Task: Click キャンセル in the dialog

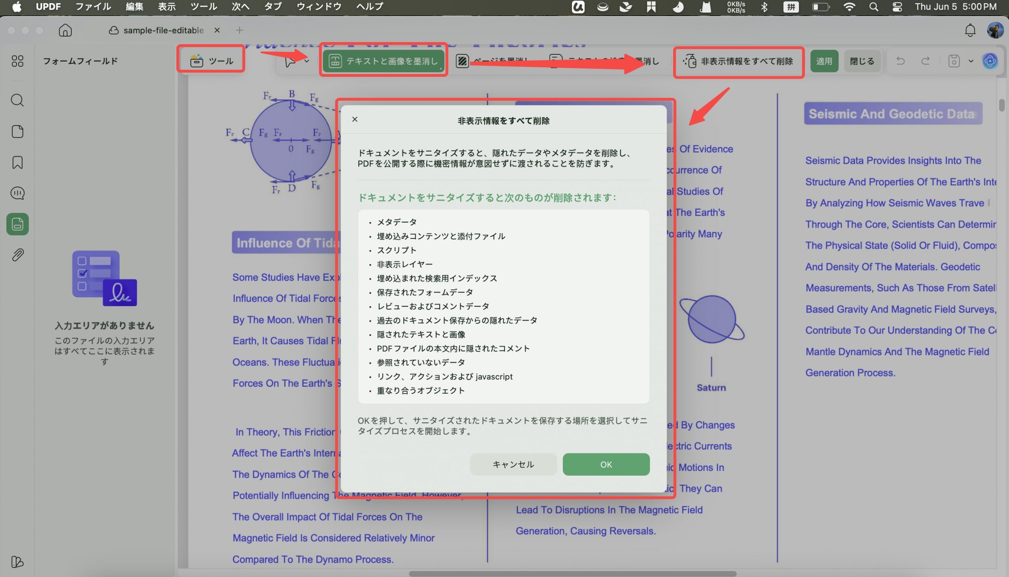Action: (513, 464)
